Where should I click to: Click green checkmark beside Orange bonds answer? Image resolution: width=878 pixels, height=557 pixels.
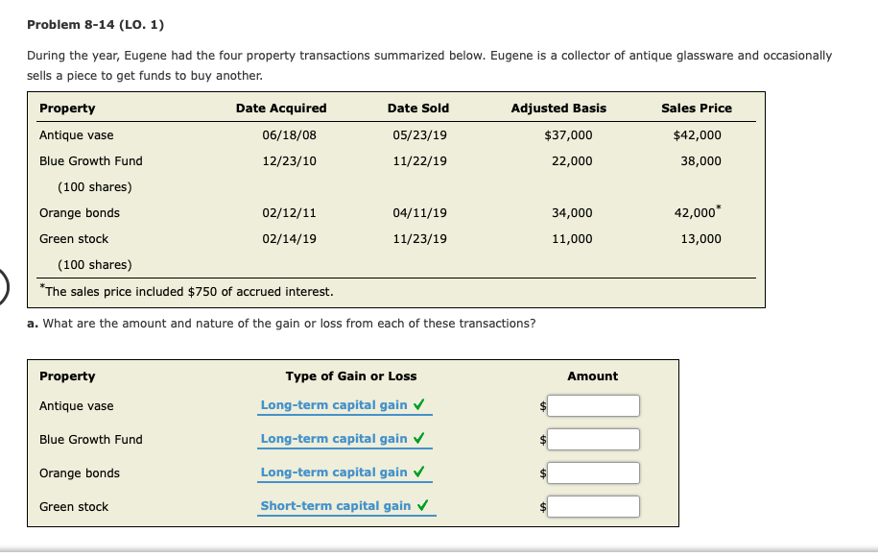tap(418, 472)
